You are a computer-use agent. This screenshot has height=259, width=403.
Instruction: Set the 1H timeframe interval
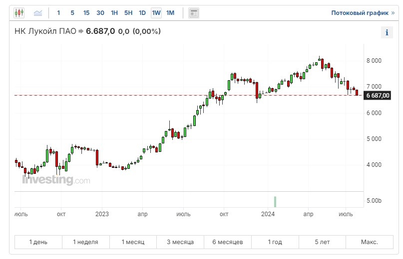[114, 12]
